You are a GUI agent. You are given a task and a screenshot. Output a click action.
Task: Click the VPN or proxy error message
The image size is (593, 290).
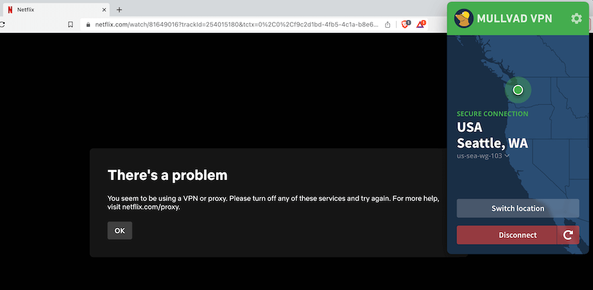[x=273, y=202]
